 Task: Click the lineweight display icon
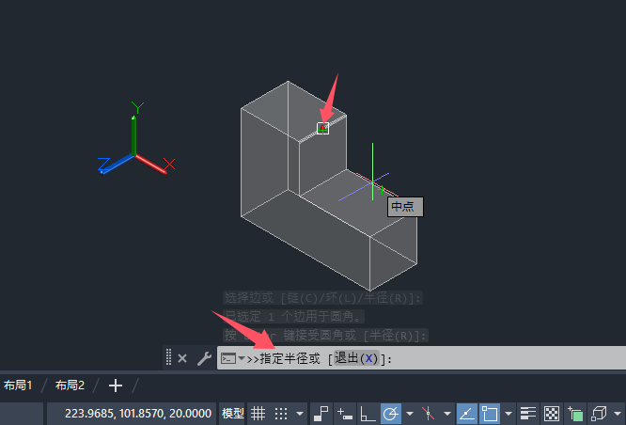[528, 414]
